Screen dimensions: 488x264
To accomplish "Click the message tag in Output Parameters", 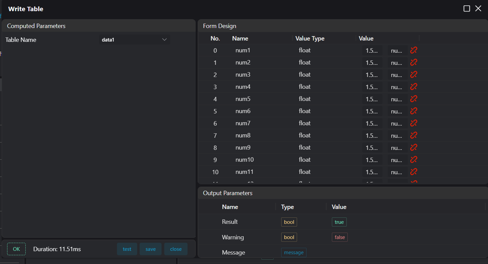I will tap(294, 253).
